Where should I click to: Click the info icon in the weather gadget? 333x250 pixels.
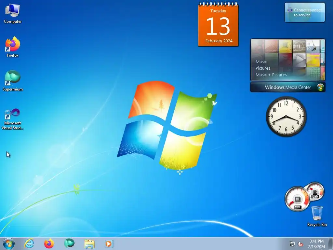click(290, 10)
